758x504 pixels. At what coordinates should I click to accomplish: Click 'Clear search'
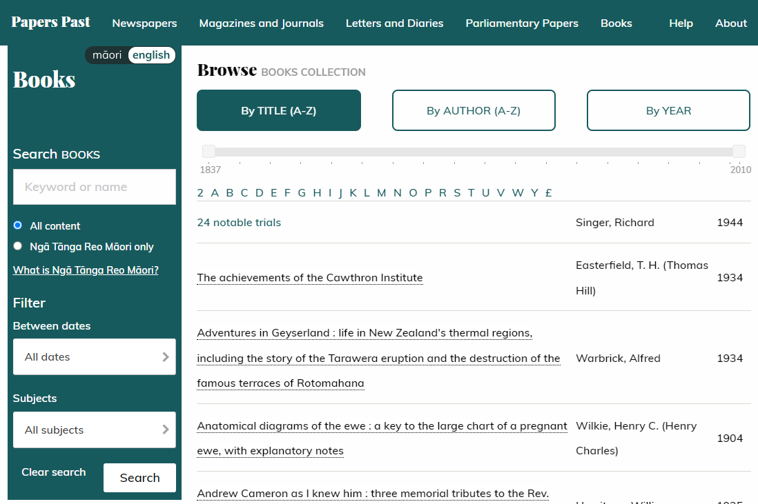pos(53,472)
